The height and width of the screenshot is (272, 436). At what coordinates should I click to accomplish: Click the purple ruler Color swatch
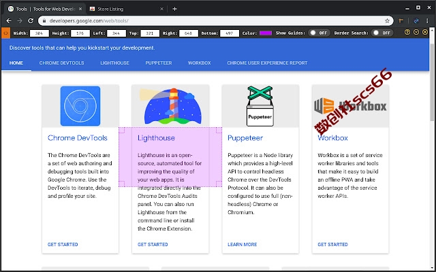[266, 33]
